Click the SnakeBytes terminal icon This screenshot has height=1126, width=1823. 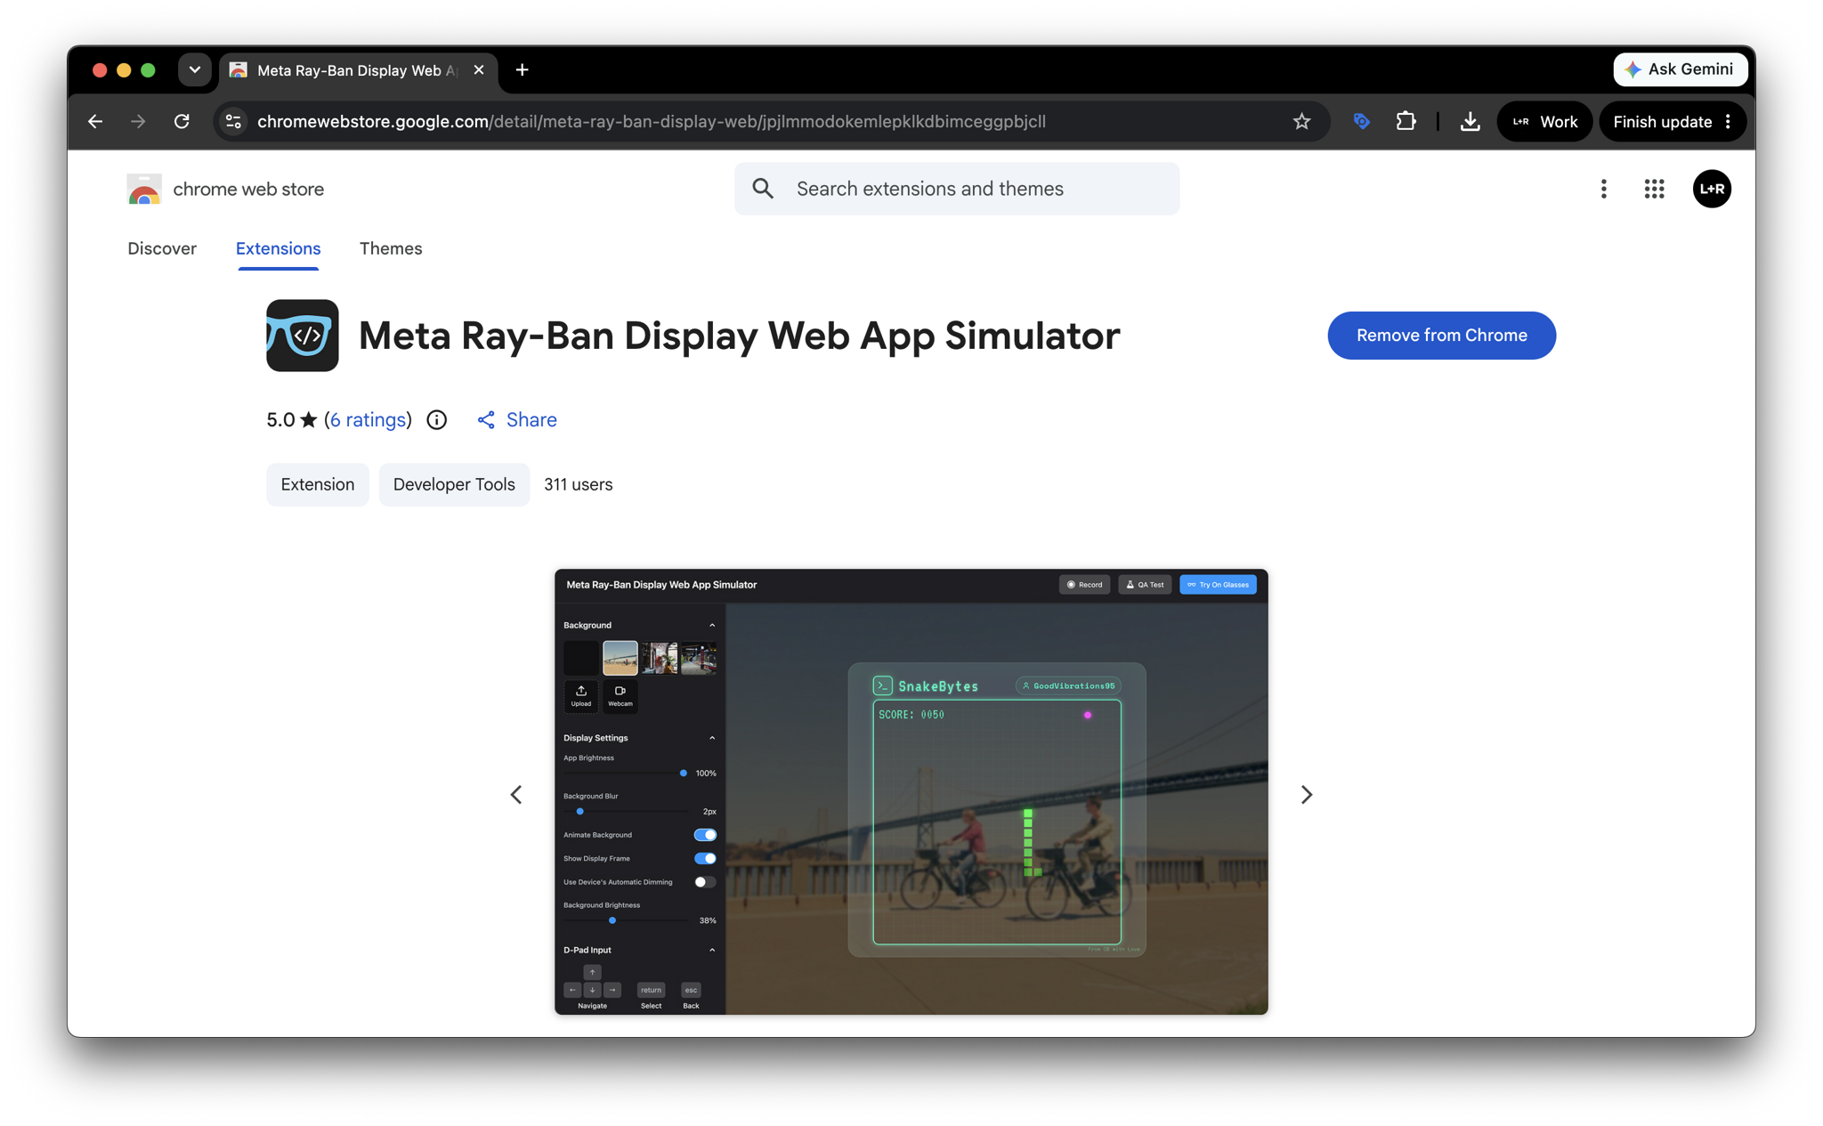pos(882,685)
